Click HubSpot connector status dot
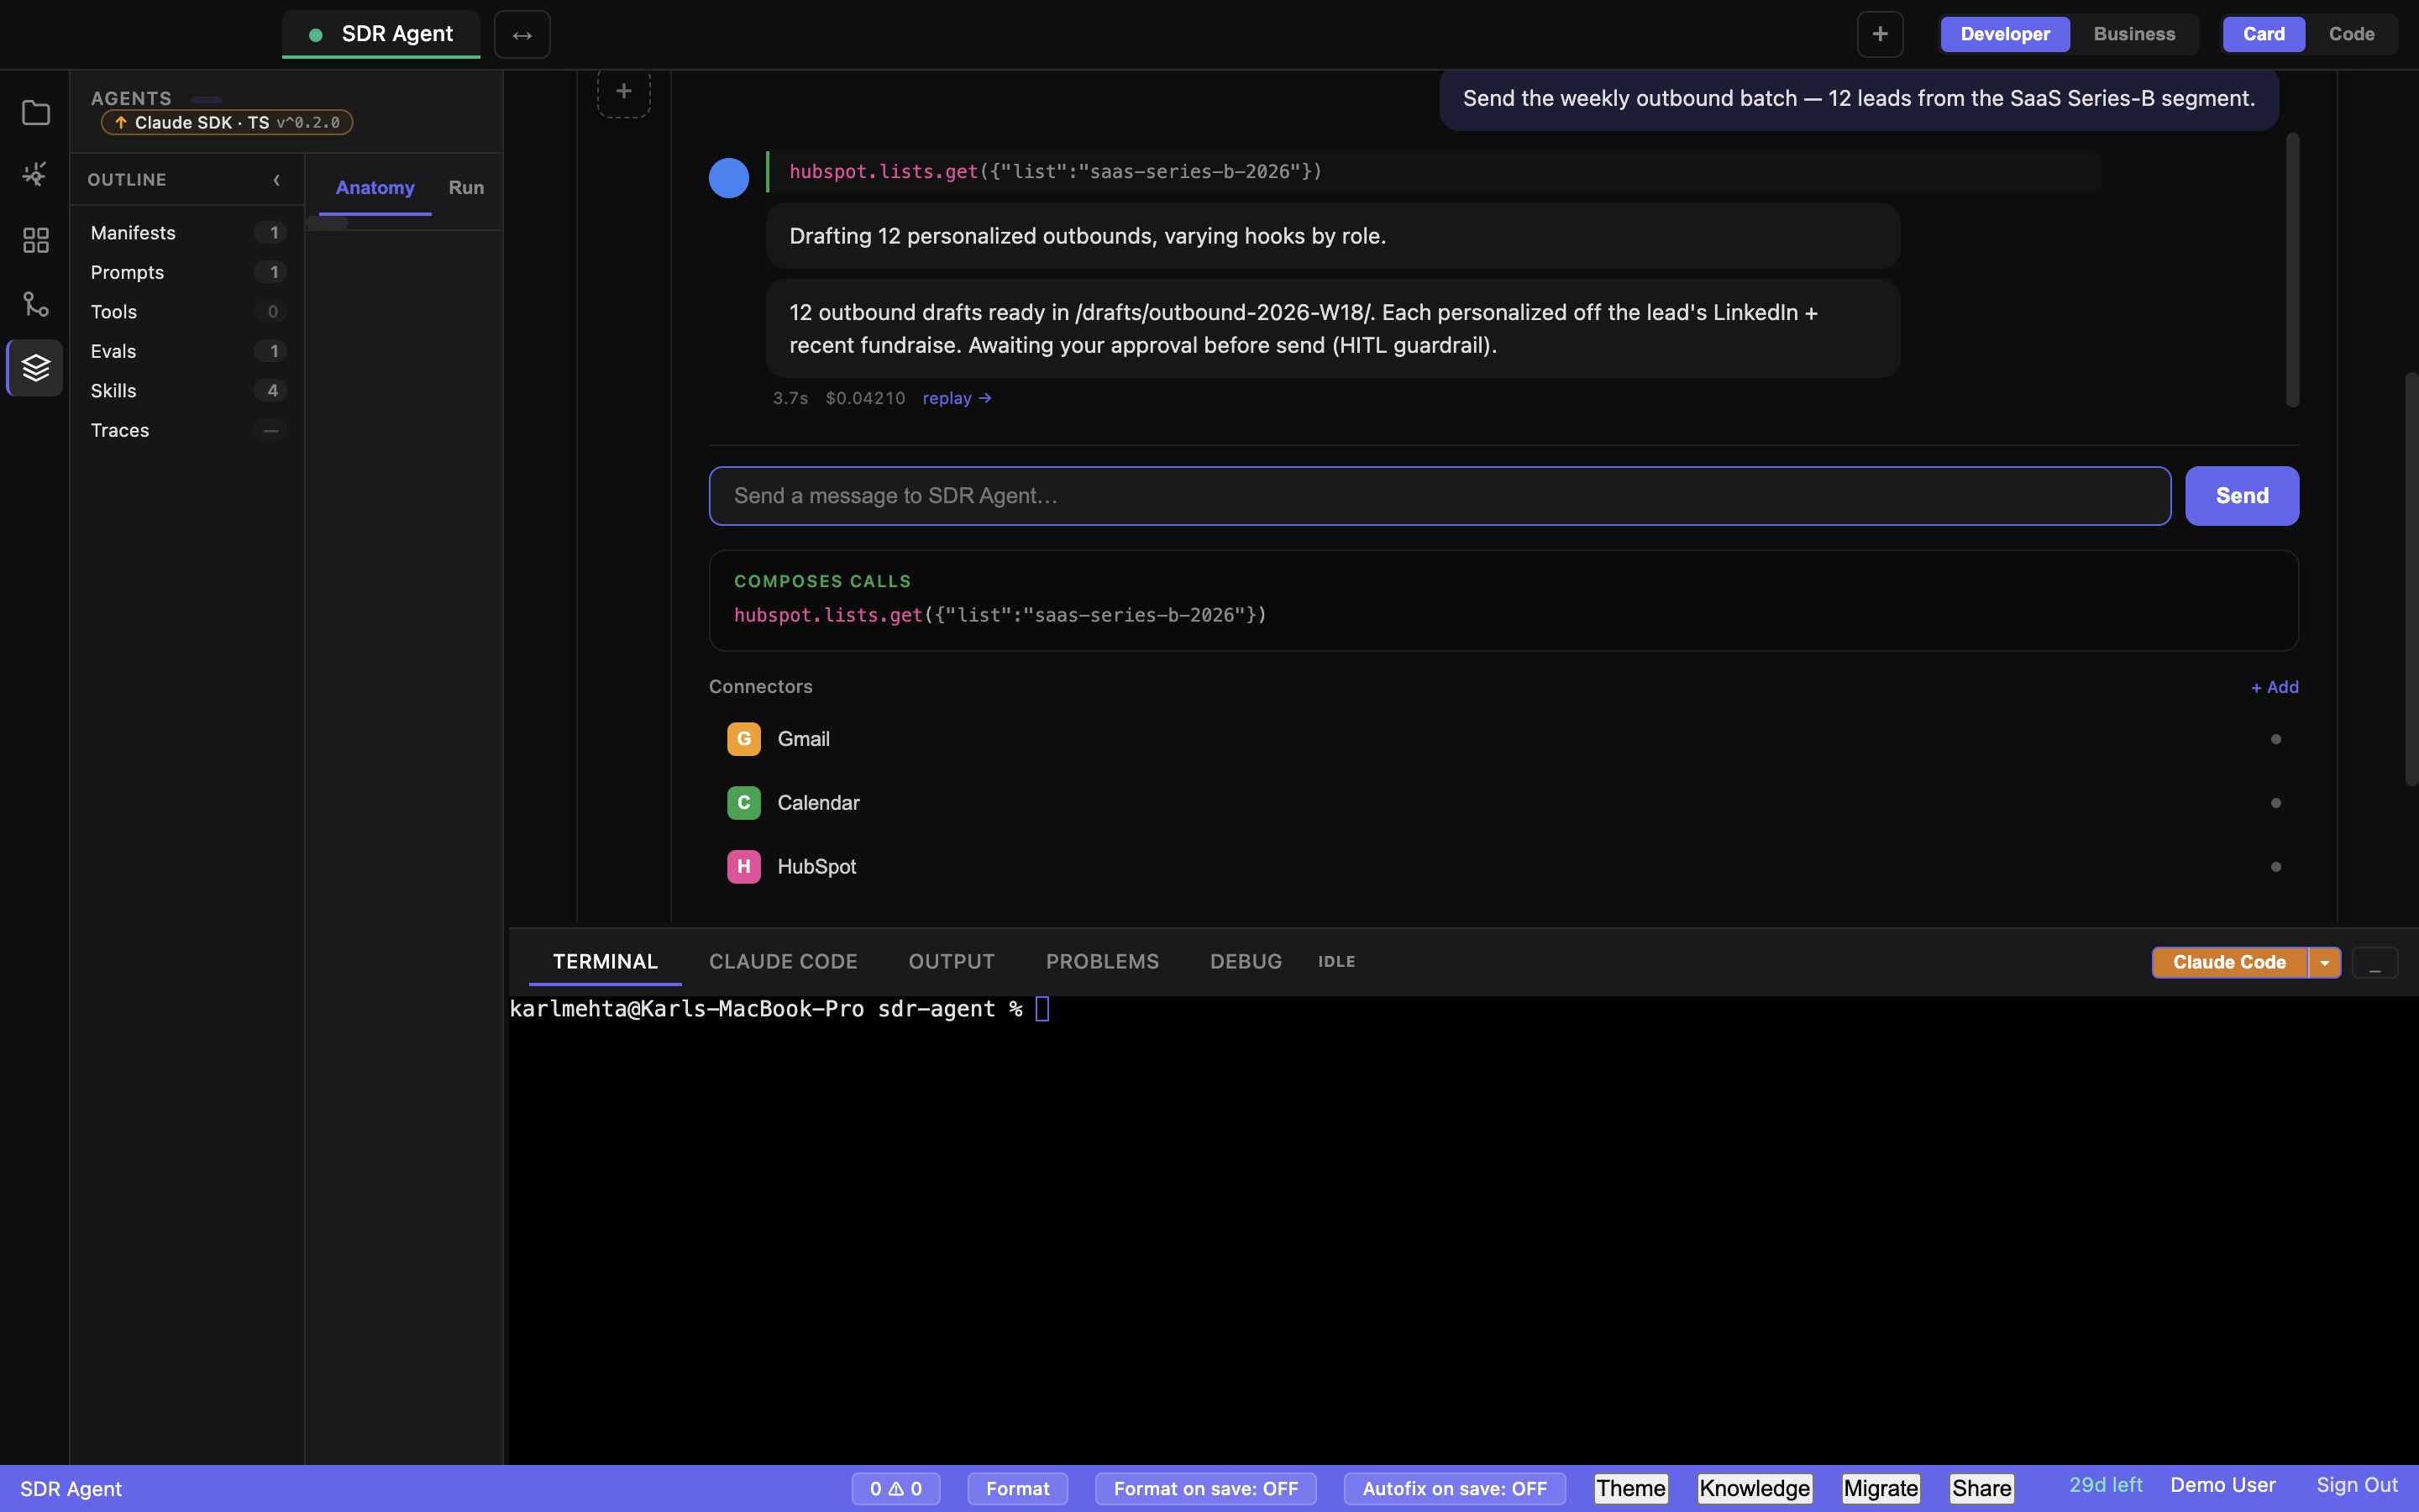Image resolution: width=2419 pixels, height=1512 pixels. (2276, 867)
